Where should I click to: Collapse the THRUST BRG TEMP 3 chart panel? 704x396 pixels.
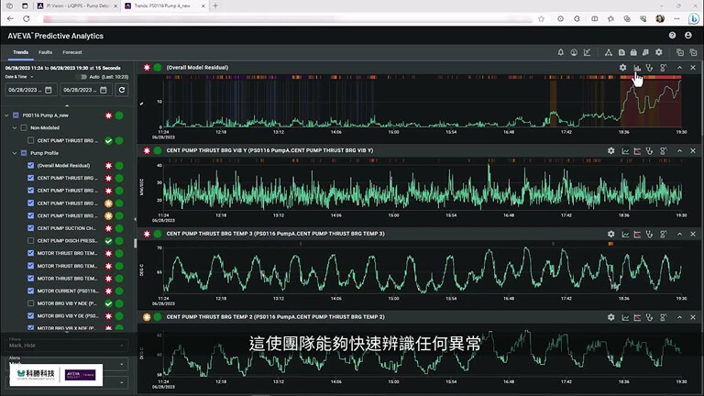tap(680, 234)
